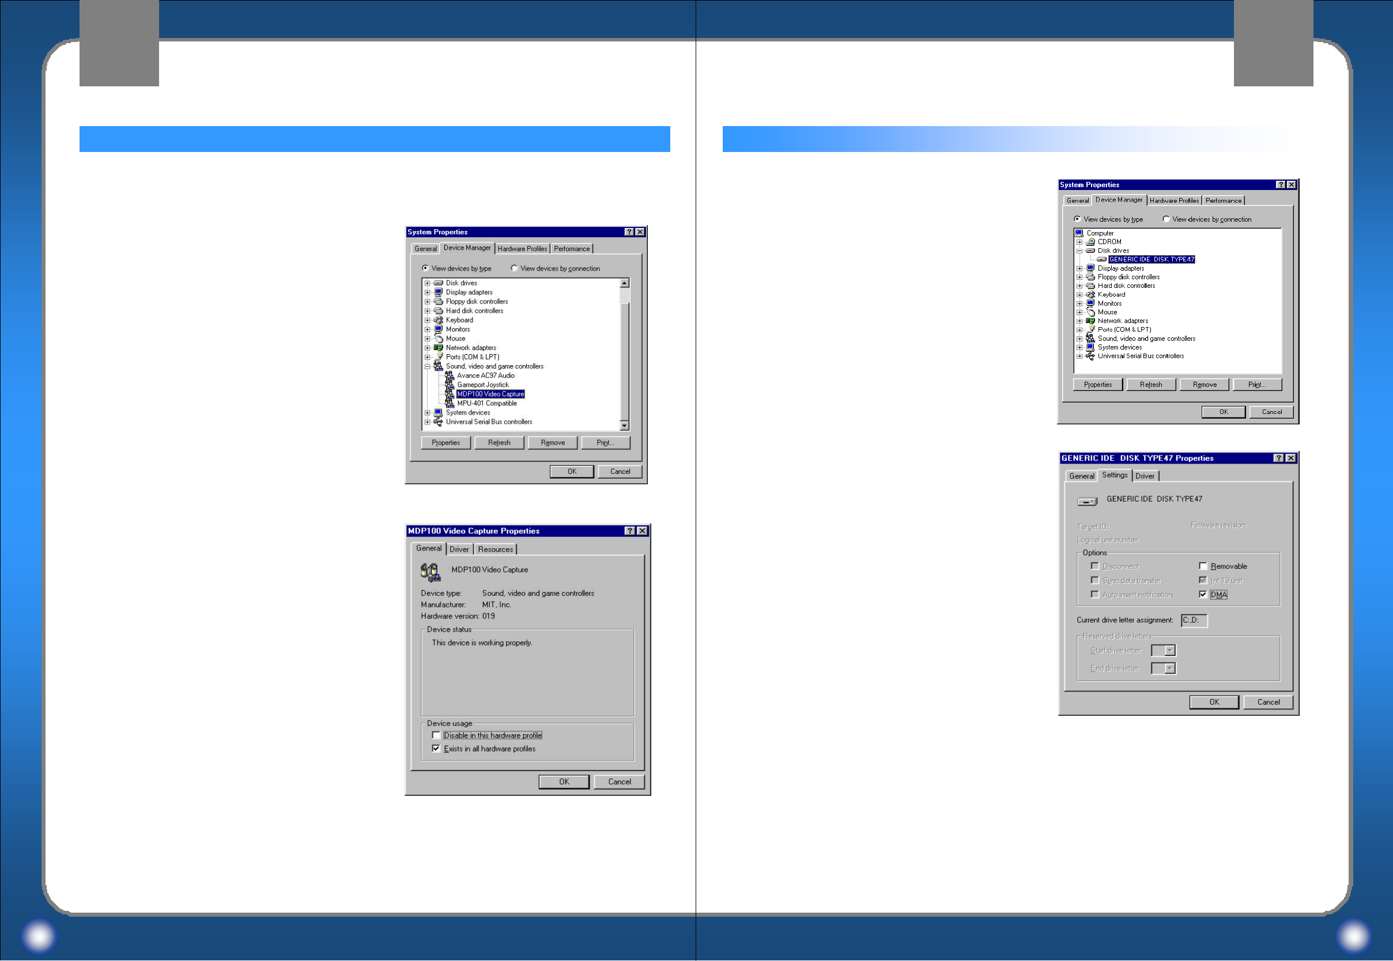Screen dimensions: 1393x961
Task: Click the Network adapters icon in right window
Action: 1090,321
